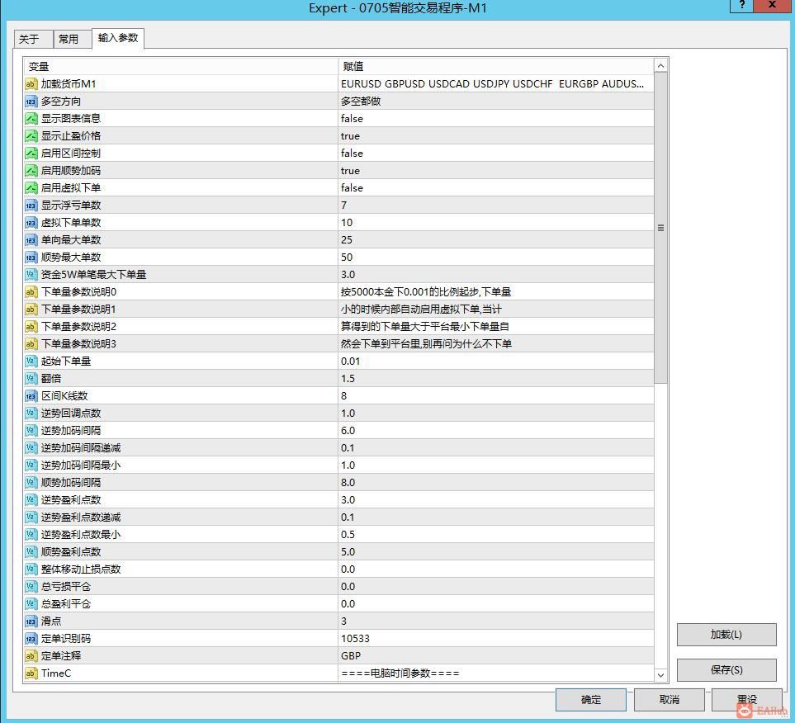Open the 关于 tab
Image resolution: width=795 pixels, height=723 pixels.
click(33, 39)
